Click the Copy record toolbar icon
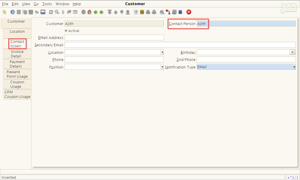This screenshot has height=180, width=300. 25,12
